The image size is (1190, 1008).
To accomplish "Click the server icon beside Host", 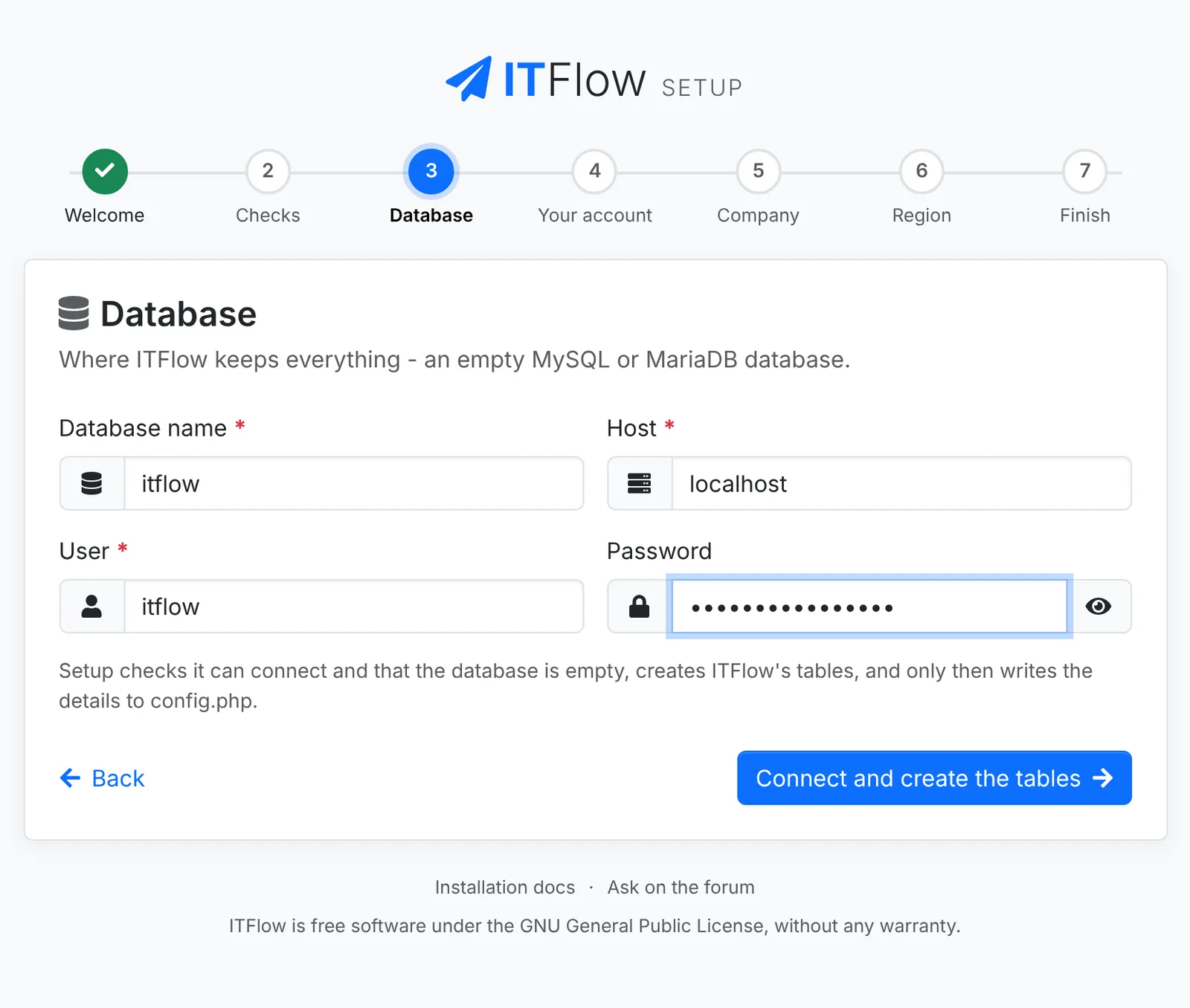I will tap(640, 483).
